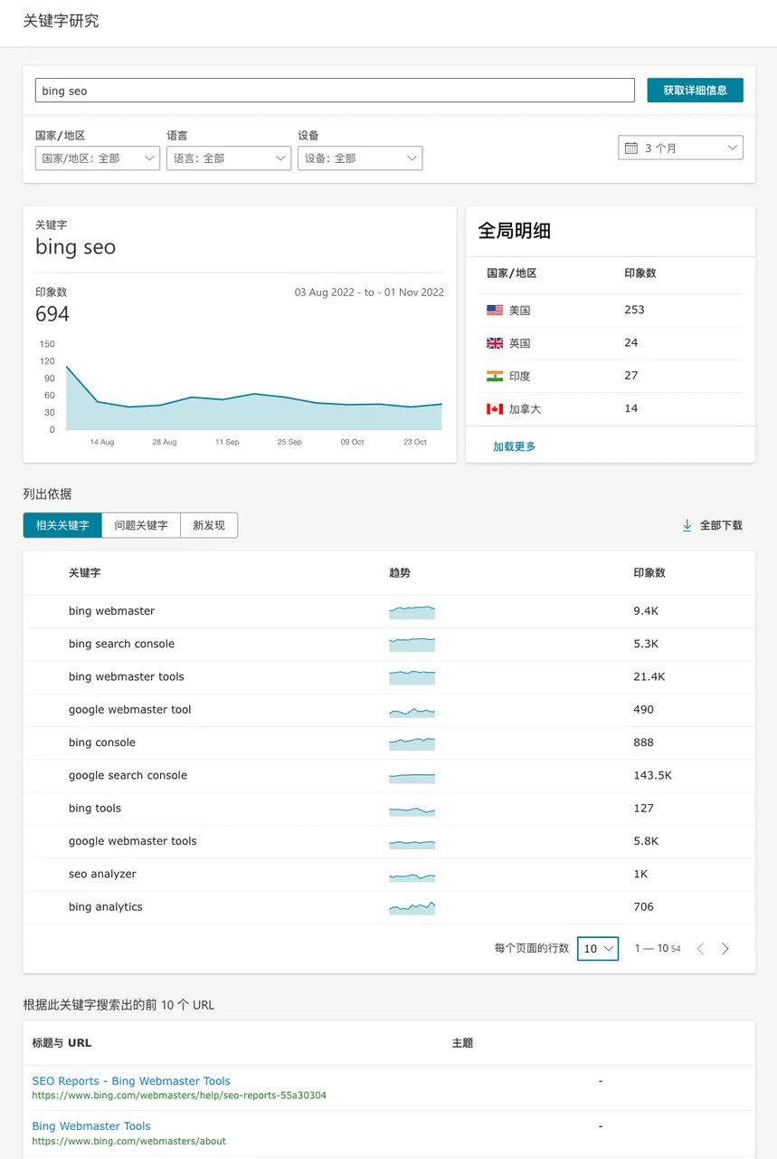Go to previous page of keyword results

coord(700,949)
